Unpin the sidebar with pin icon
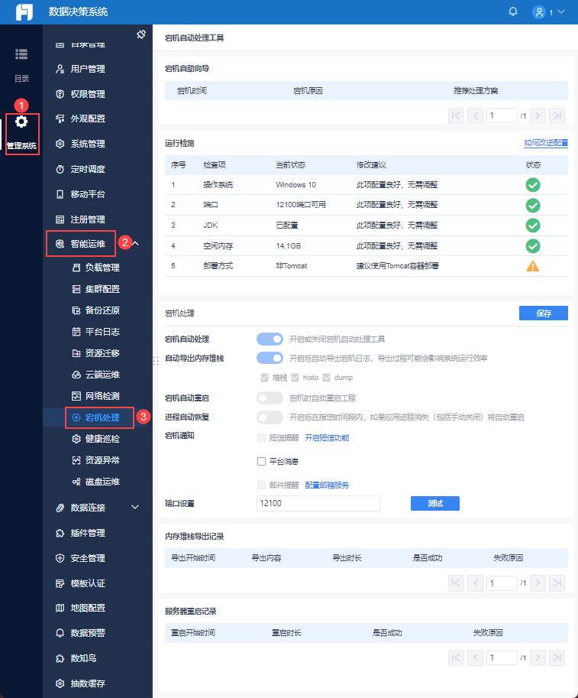This screenshot has height=698, width=578. [141, 34]
